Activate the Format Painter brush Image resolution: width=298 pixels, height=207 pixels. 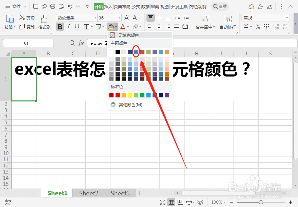44,19
